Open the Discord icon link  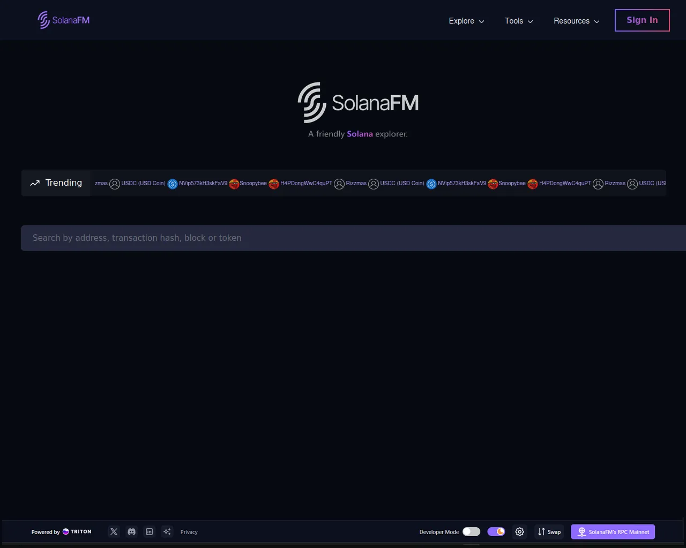point(132,532)
